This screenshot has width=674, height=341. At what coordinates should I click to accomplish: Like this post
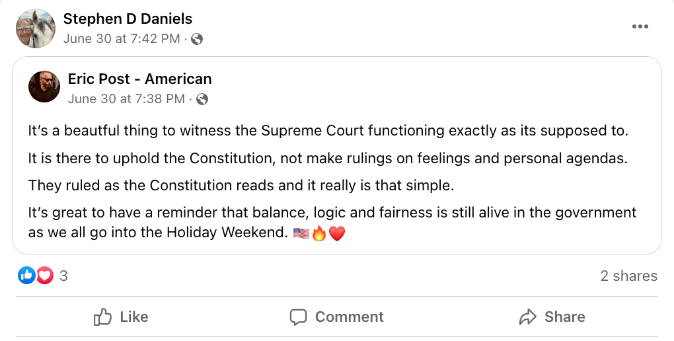(x=121, y=317)
